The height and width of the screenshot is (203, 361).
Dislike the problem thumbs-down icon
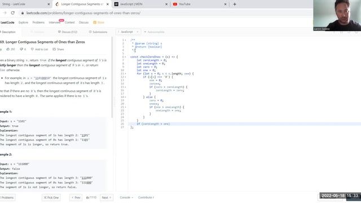coord(21,49)
